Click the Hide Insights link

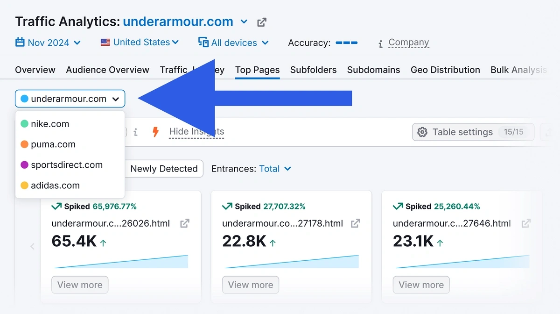pyautogui.click(x=196, y=132)
